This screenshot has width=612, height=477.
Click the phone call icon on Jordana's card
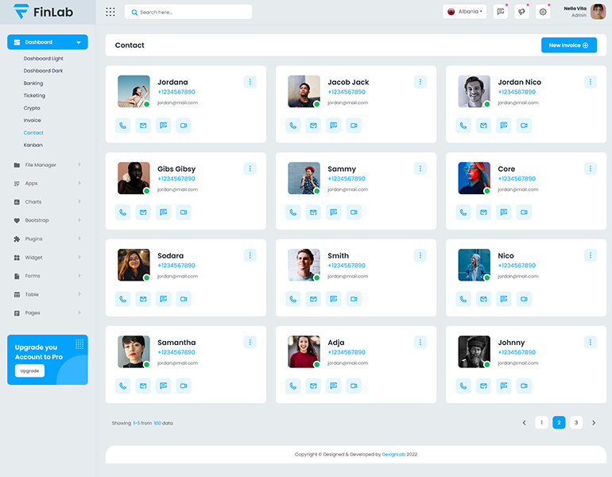pyautogui.click(x=122, y=126)
